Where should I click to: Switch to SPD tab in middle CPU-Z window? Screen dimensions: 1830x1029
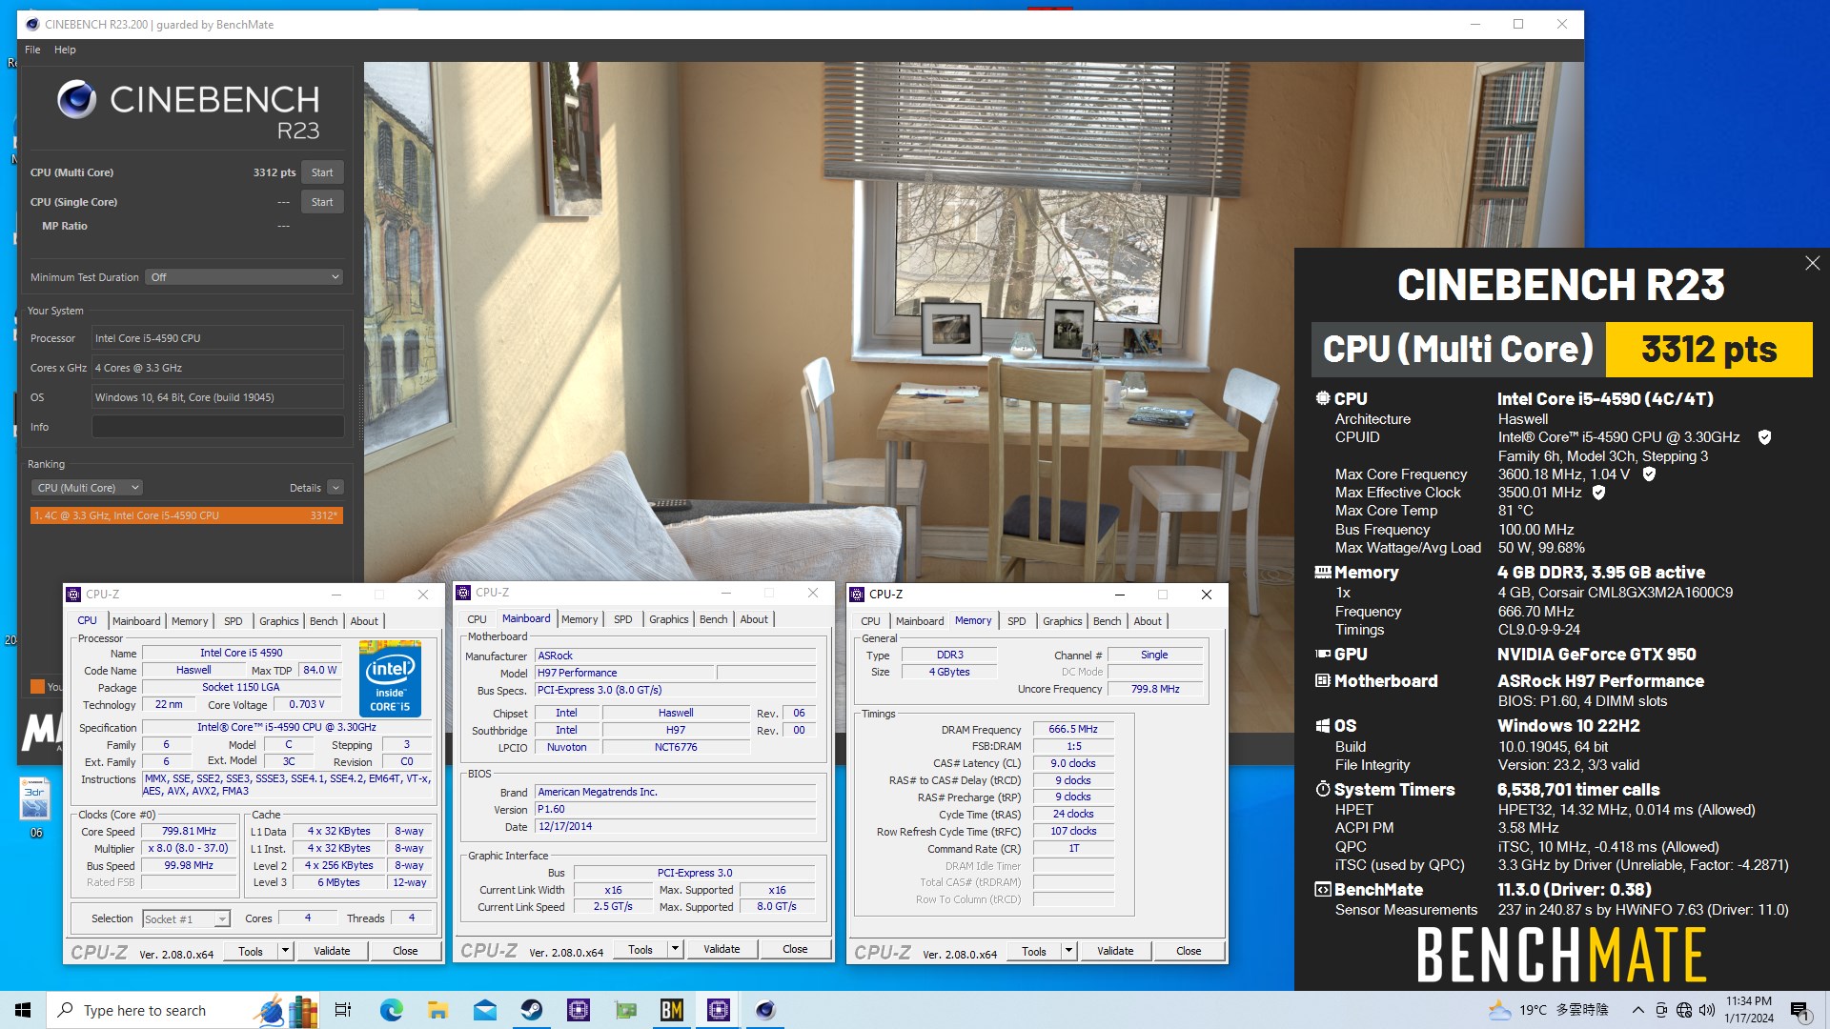tap(622, 619)
